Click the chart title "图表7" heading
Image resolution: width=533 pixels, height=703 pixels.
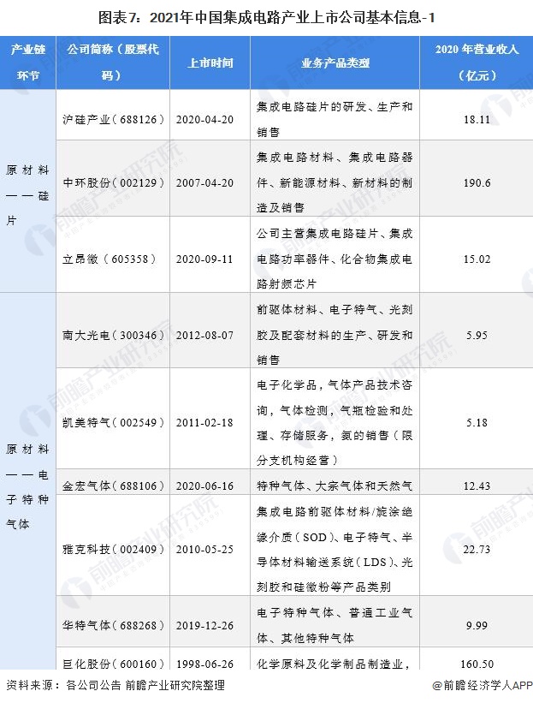click(x=267, y=17)
